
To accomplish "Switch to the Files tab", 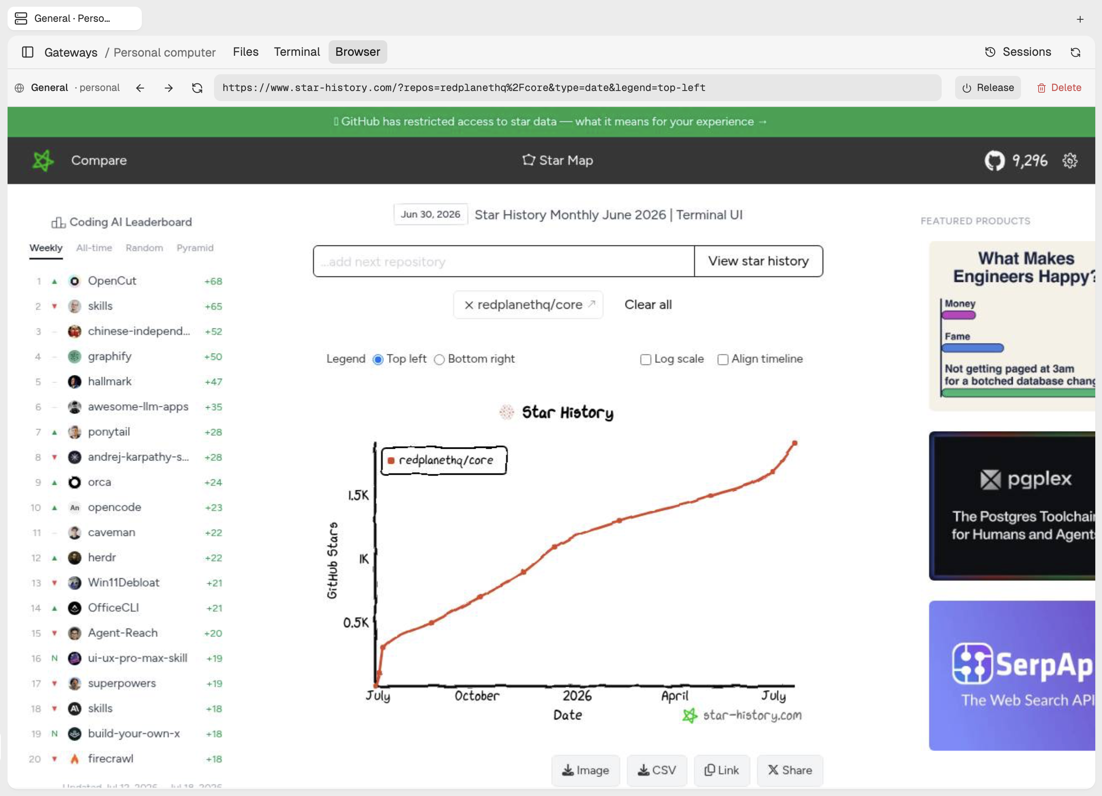I will (x=245, y=52).
